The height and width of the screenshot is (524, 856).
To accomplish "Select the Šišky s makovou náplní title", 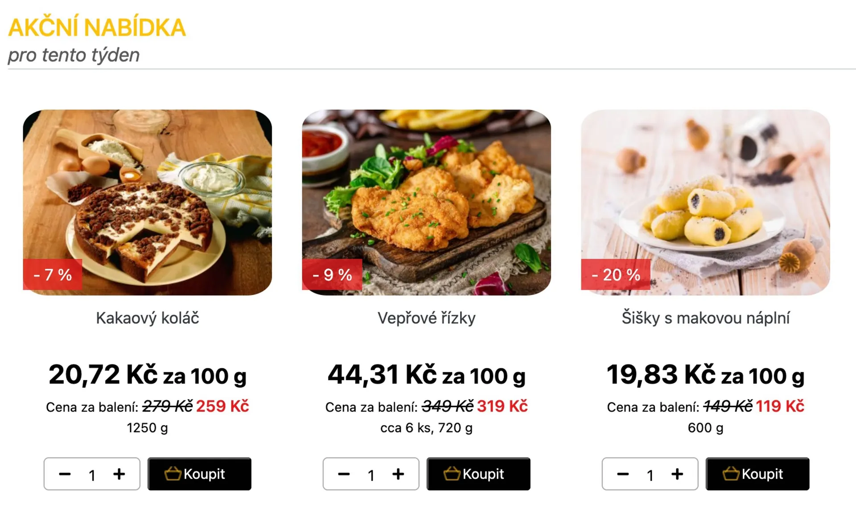I will [705, 318].
